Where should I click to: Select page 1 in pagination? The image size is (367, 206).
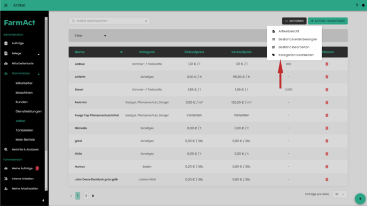coord(78,196)
